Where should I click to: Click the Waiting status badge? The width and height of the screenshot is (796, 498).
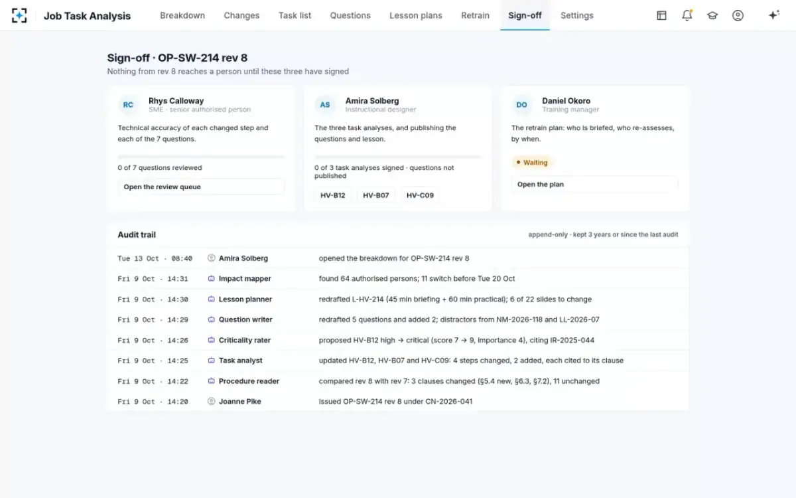pyautogui.click(x=532, y=162)
